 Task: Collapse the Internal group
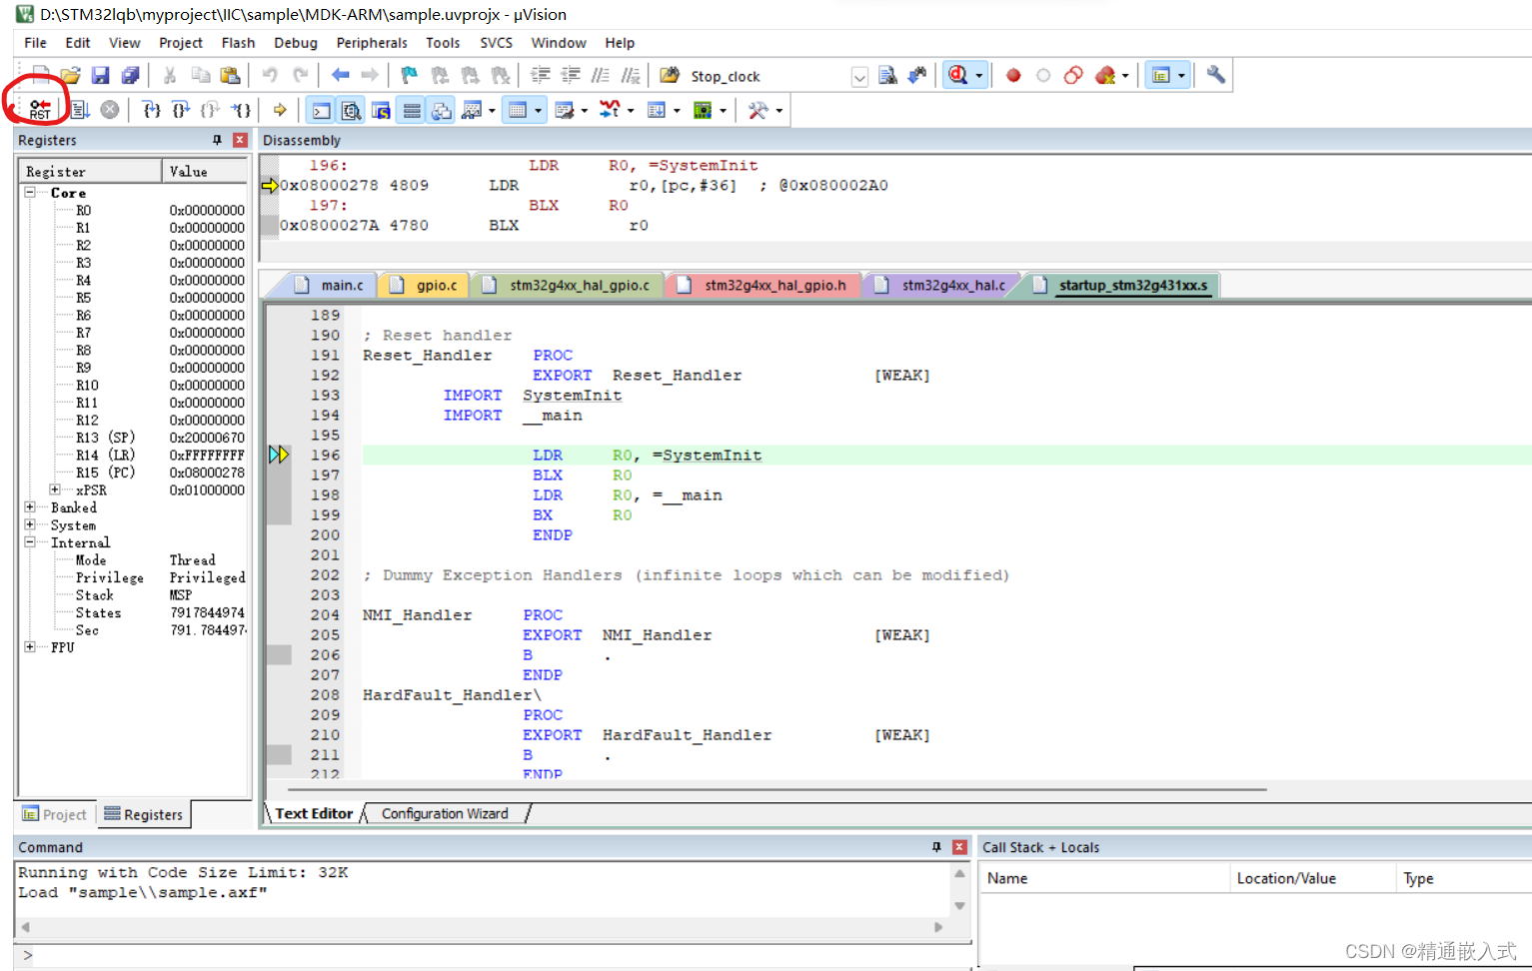30,542
